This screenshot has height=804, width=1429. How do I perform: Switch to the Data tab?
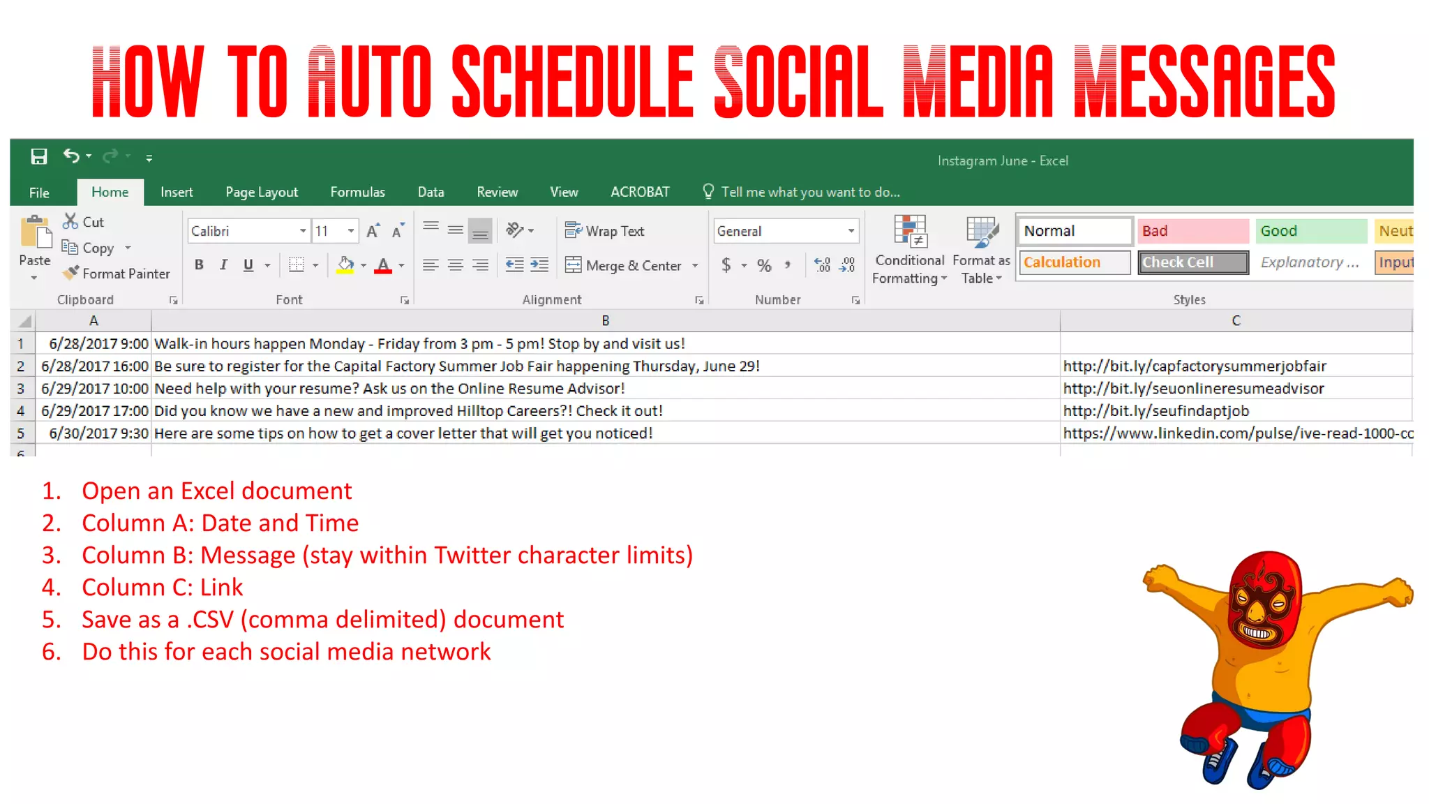431,192
